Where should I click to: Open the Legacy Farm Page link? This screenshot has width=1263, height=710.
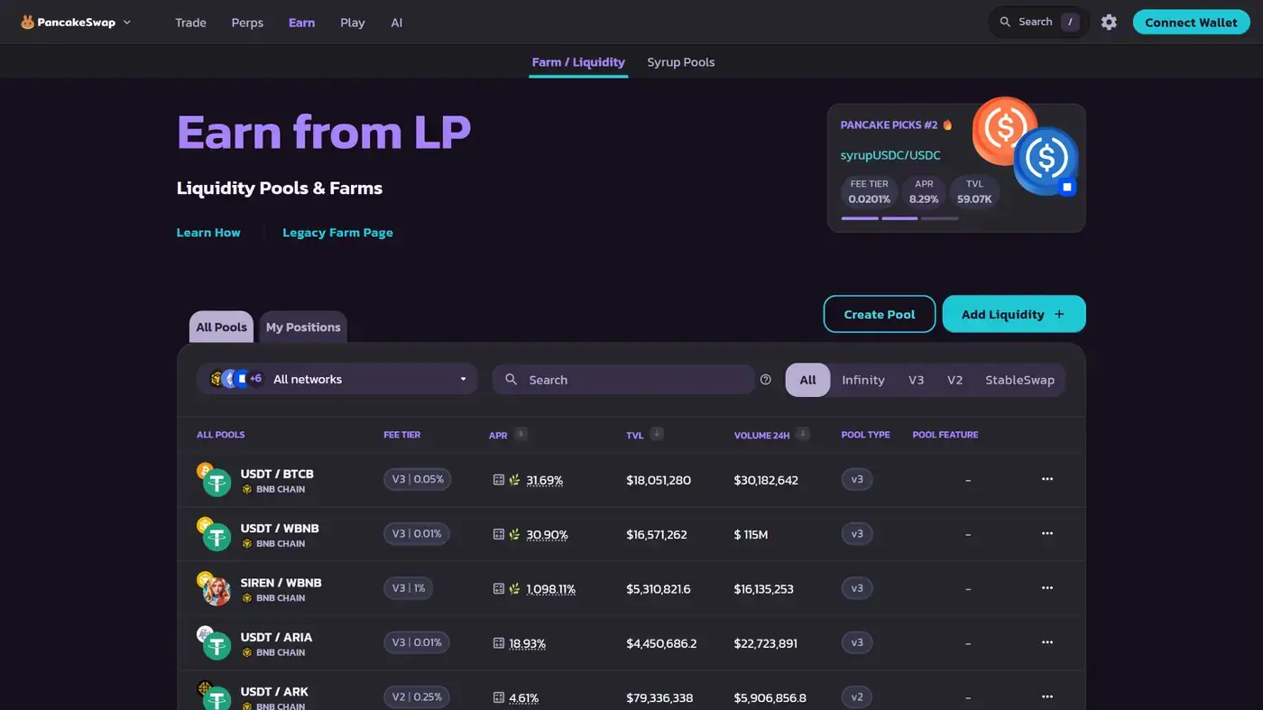click(x=337, y=233)
